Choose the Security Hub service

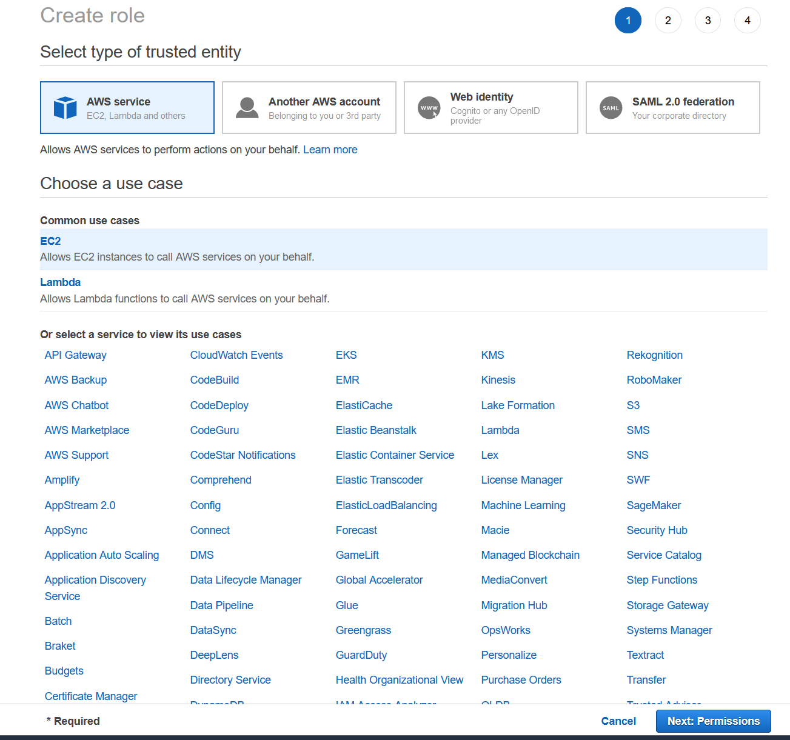[657, 530]
